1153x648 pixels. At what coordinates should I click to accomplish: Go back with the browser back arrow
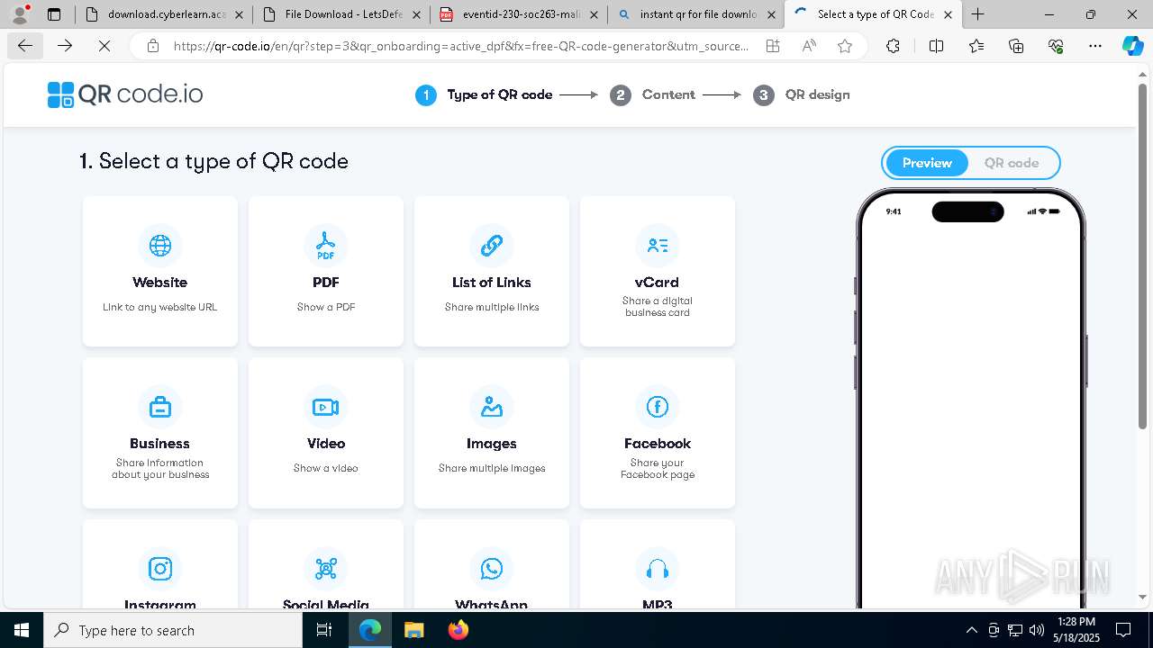click(25, 46)
